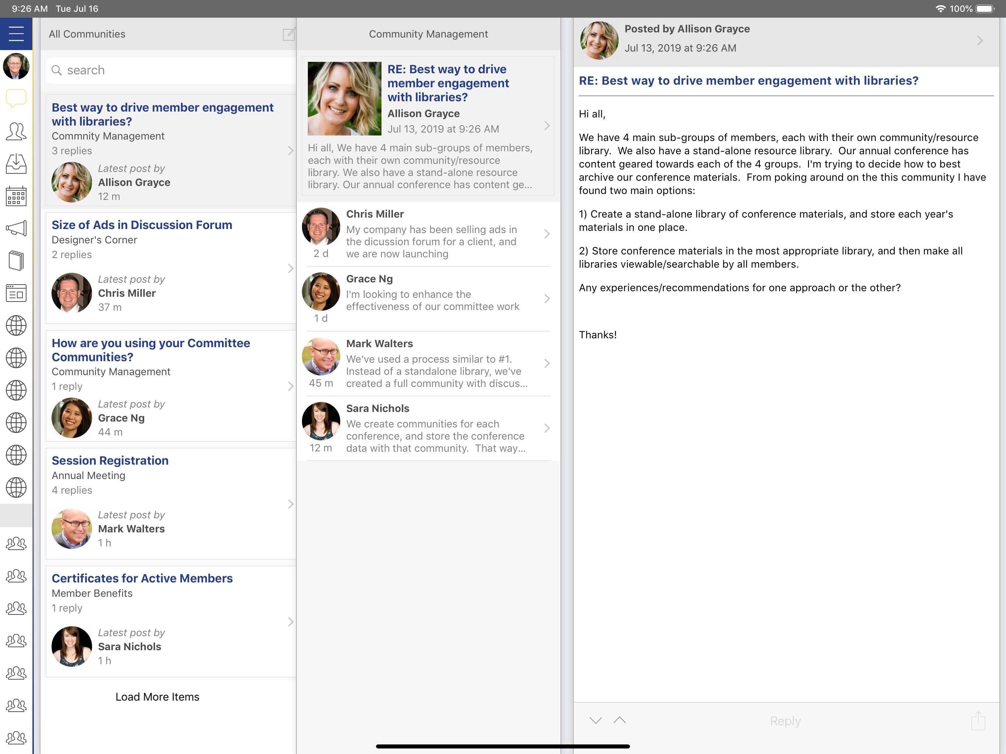Open chevron next to Grace Ng reply
This screenshot has width=1006, height=754.
547,298
